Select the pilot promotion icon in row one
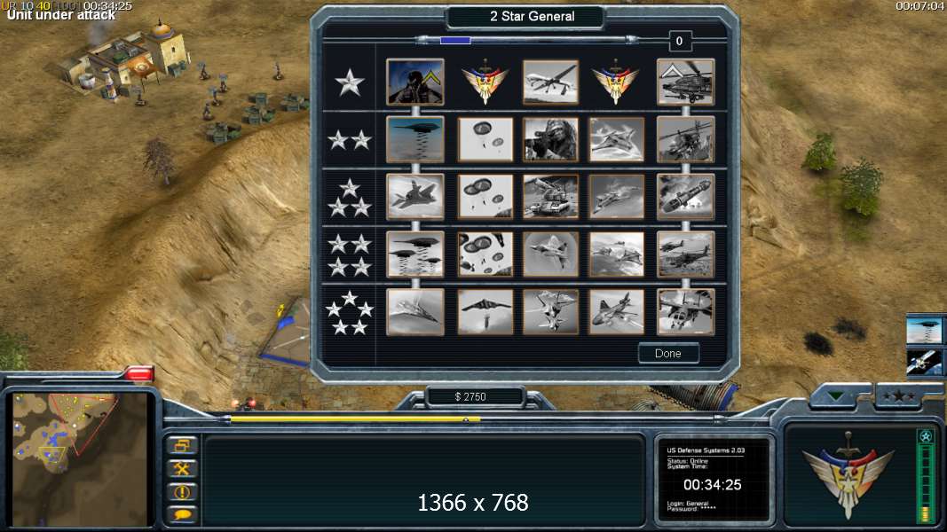The width and height of the screenshot is (947, 532). click(x=414, y=82)
